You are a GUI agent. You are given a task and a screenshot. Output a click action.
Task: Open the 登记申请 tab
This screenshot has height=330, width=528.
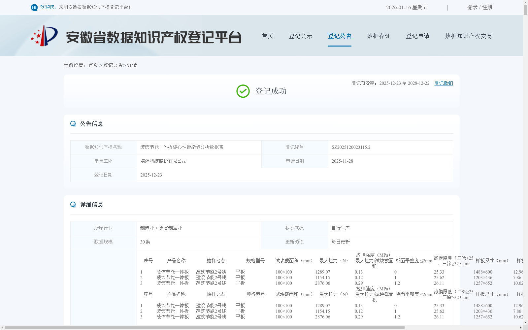click(418, 36)
